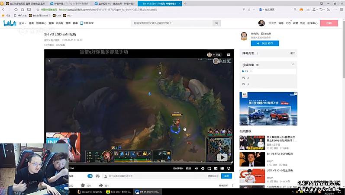Image resolution: width=345 pixels, height=195 pixels.
Task: Enter fullscreen using the last player icon
Action: (229, 168)
